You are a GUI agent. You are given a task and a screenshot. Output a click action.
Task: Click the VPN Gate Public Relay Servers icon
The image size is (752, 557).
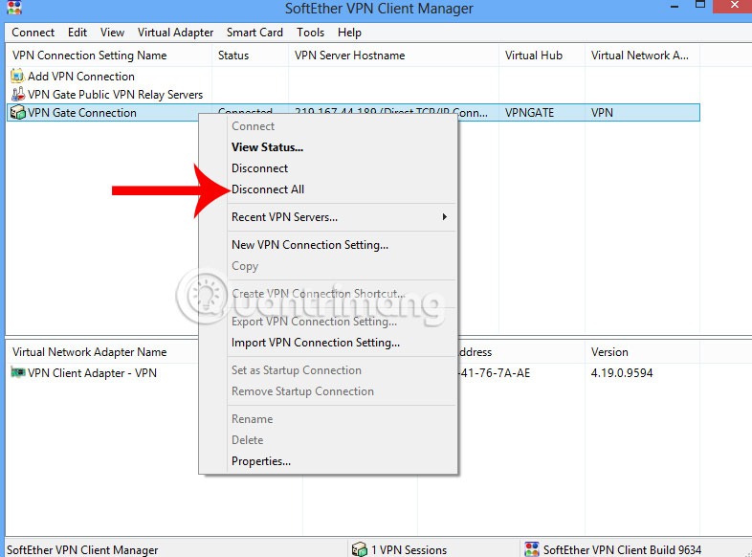pos(18,94)
